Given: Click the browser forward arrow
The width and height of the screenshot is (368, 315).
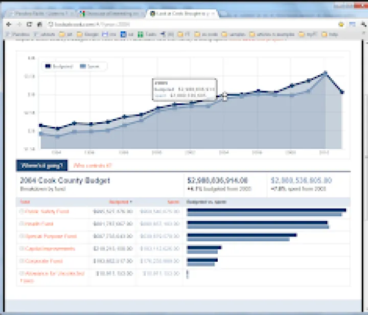Looking at the screenshot, I should coord(19,24).
